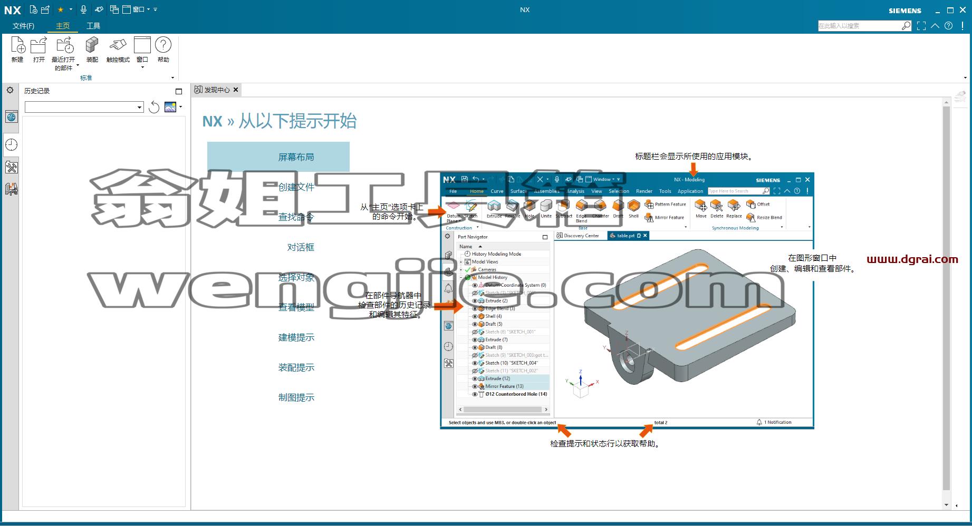
Task: Click the Discovery Center vertical scrollbar
Action: pyautogui.click(x=946, y=298)
